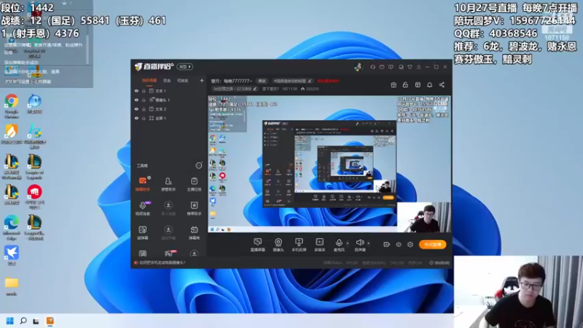583x328 pixels.
Task: Open the Windows Start menu
Action: [x=10, y=321]
